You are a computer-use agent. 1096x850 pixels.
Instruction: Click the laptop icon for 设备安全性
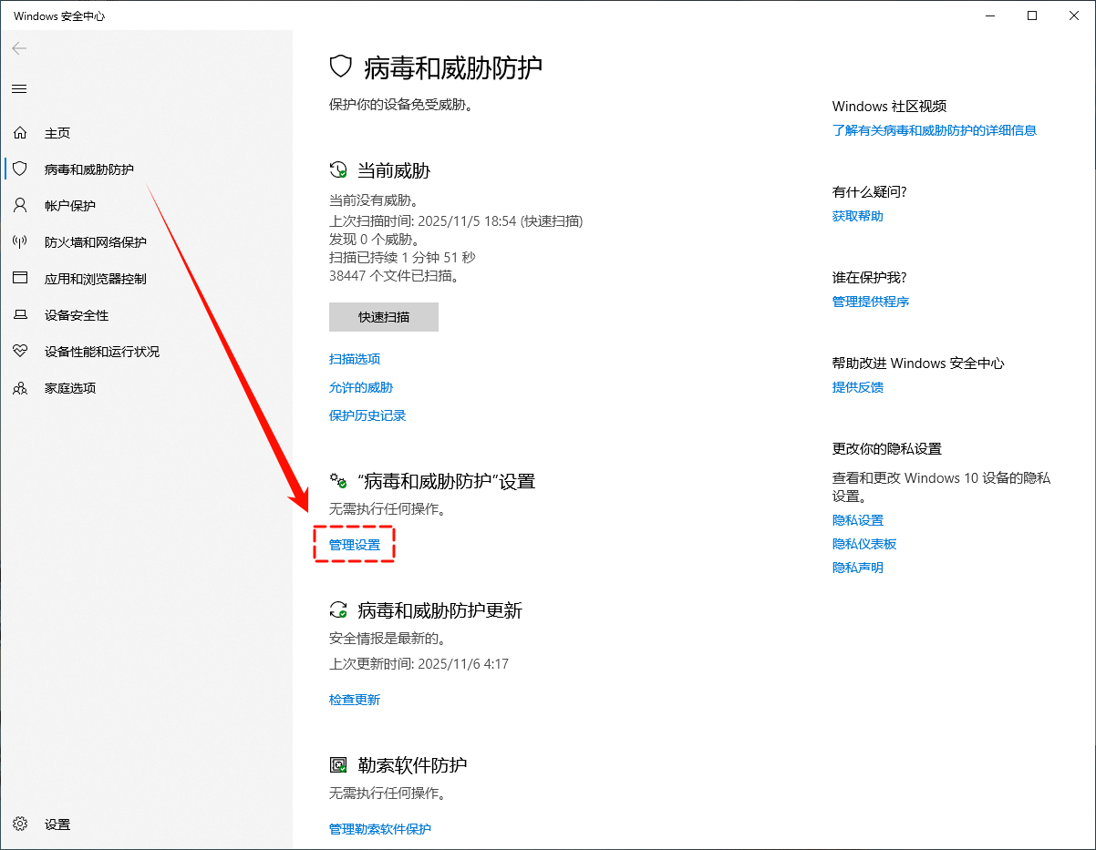coord(19,315)
